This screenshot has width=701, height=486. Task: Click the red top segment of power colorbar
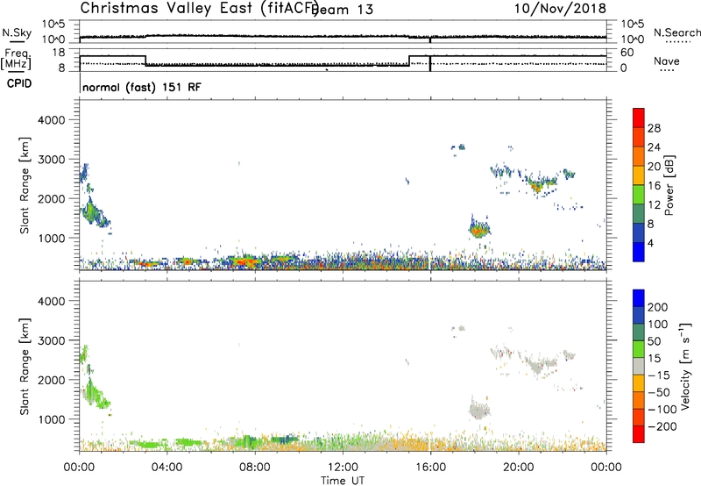(x=639, y=118)
